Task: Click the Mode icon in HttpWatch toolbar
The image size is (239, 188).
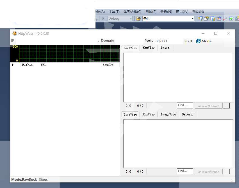Action: point(198,41)
